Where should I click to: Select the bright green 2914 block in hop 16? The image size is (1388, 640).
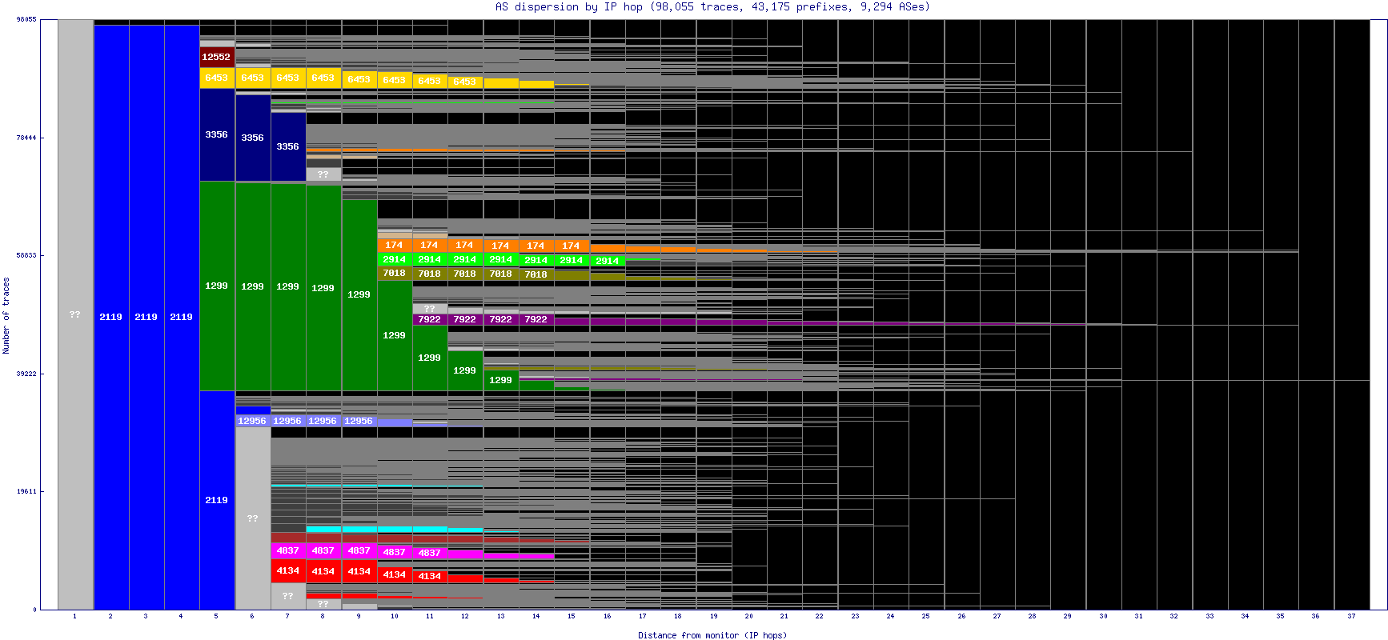point(608,261)
